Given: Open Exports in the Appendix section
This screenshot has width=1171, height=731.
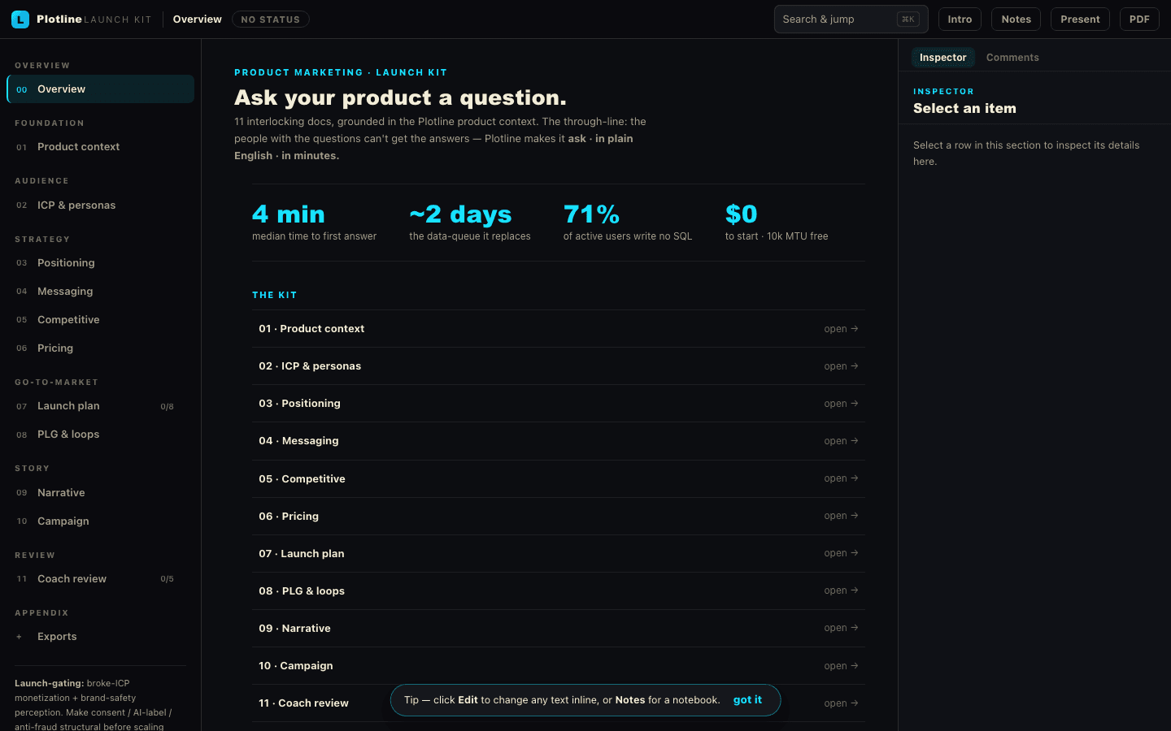Looking at the screenshot, I should point(100,637).
